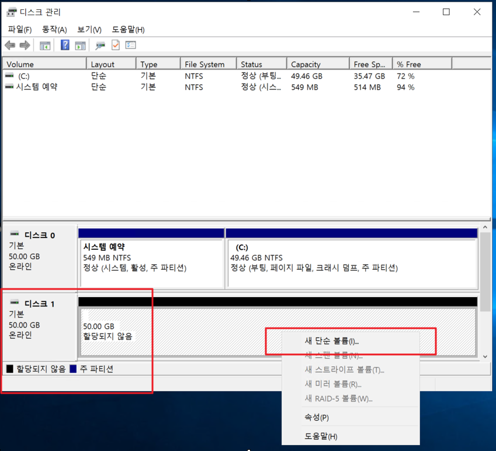Open the 파일(F) menu

(x=20, y=29)
